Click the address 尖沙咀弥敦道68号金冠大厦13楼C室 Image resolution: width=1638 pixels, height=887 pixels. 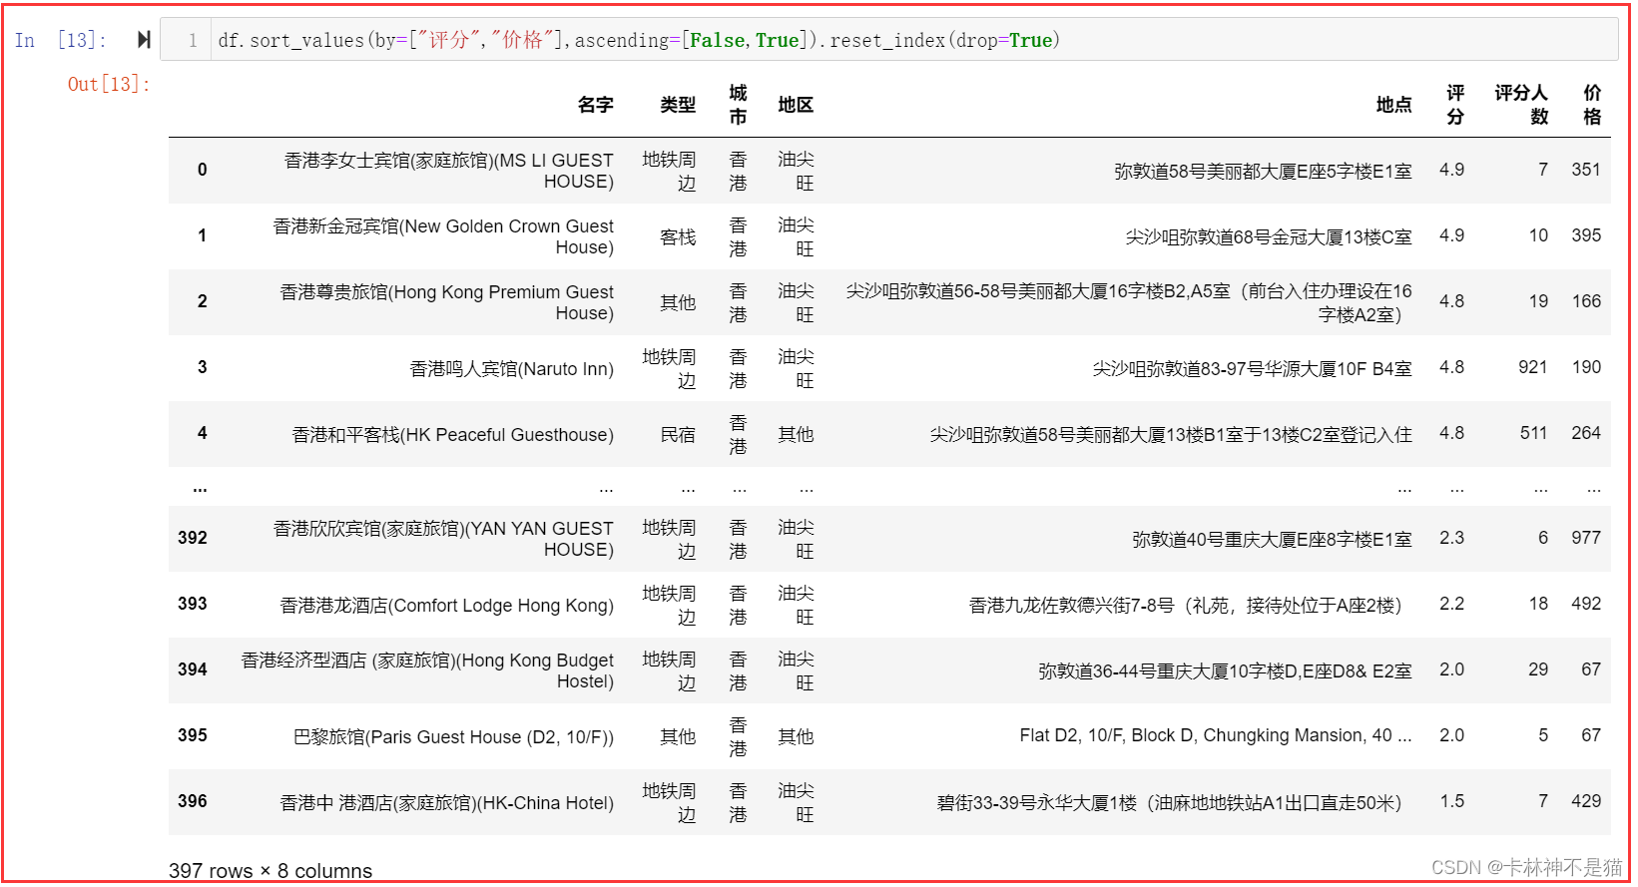tap(1269, 237)
